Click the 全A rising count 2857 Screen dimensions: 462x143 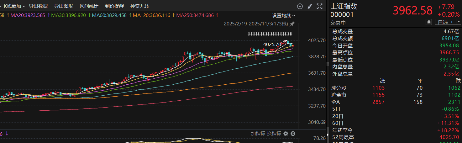(x=379, y=102)
